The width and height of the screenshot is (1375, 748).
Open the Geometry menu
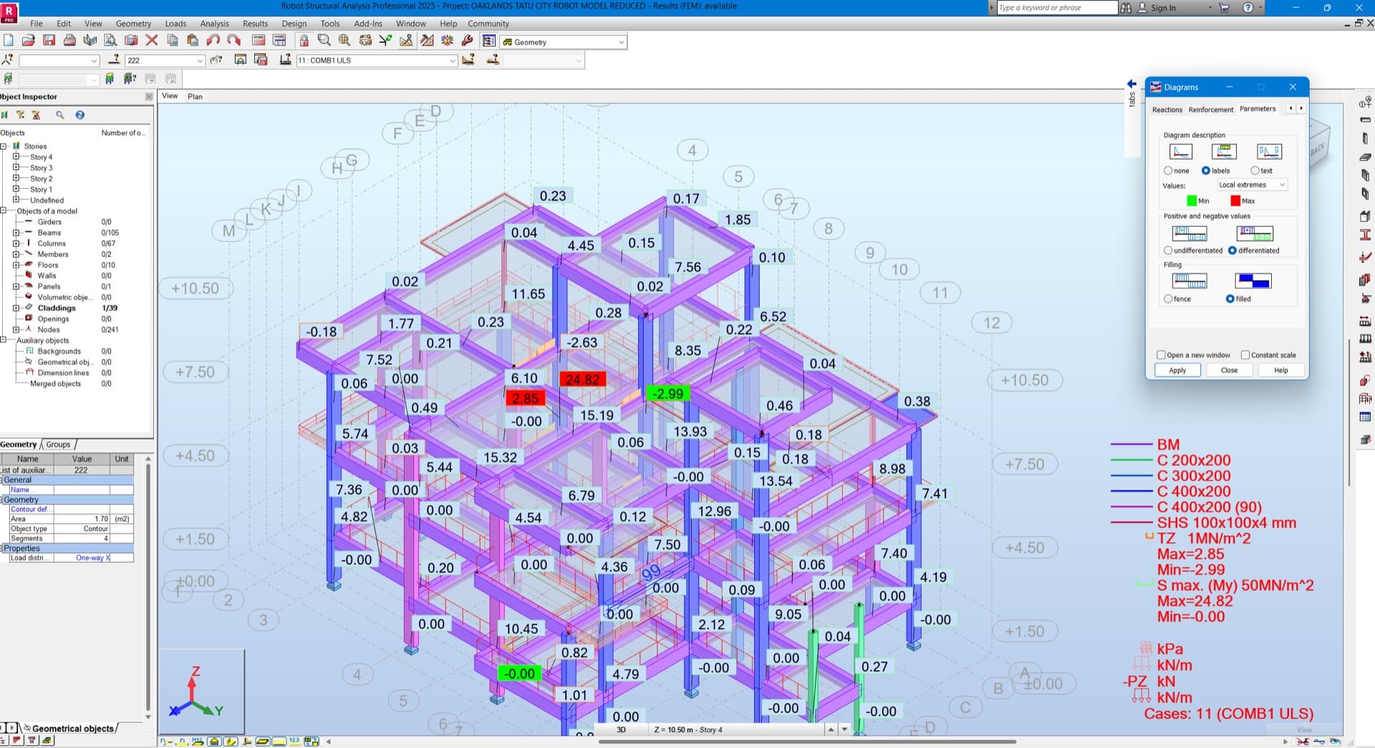pos(133,24)
